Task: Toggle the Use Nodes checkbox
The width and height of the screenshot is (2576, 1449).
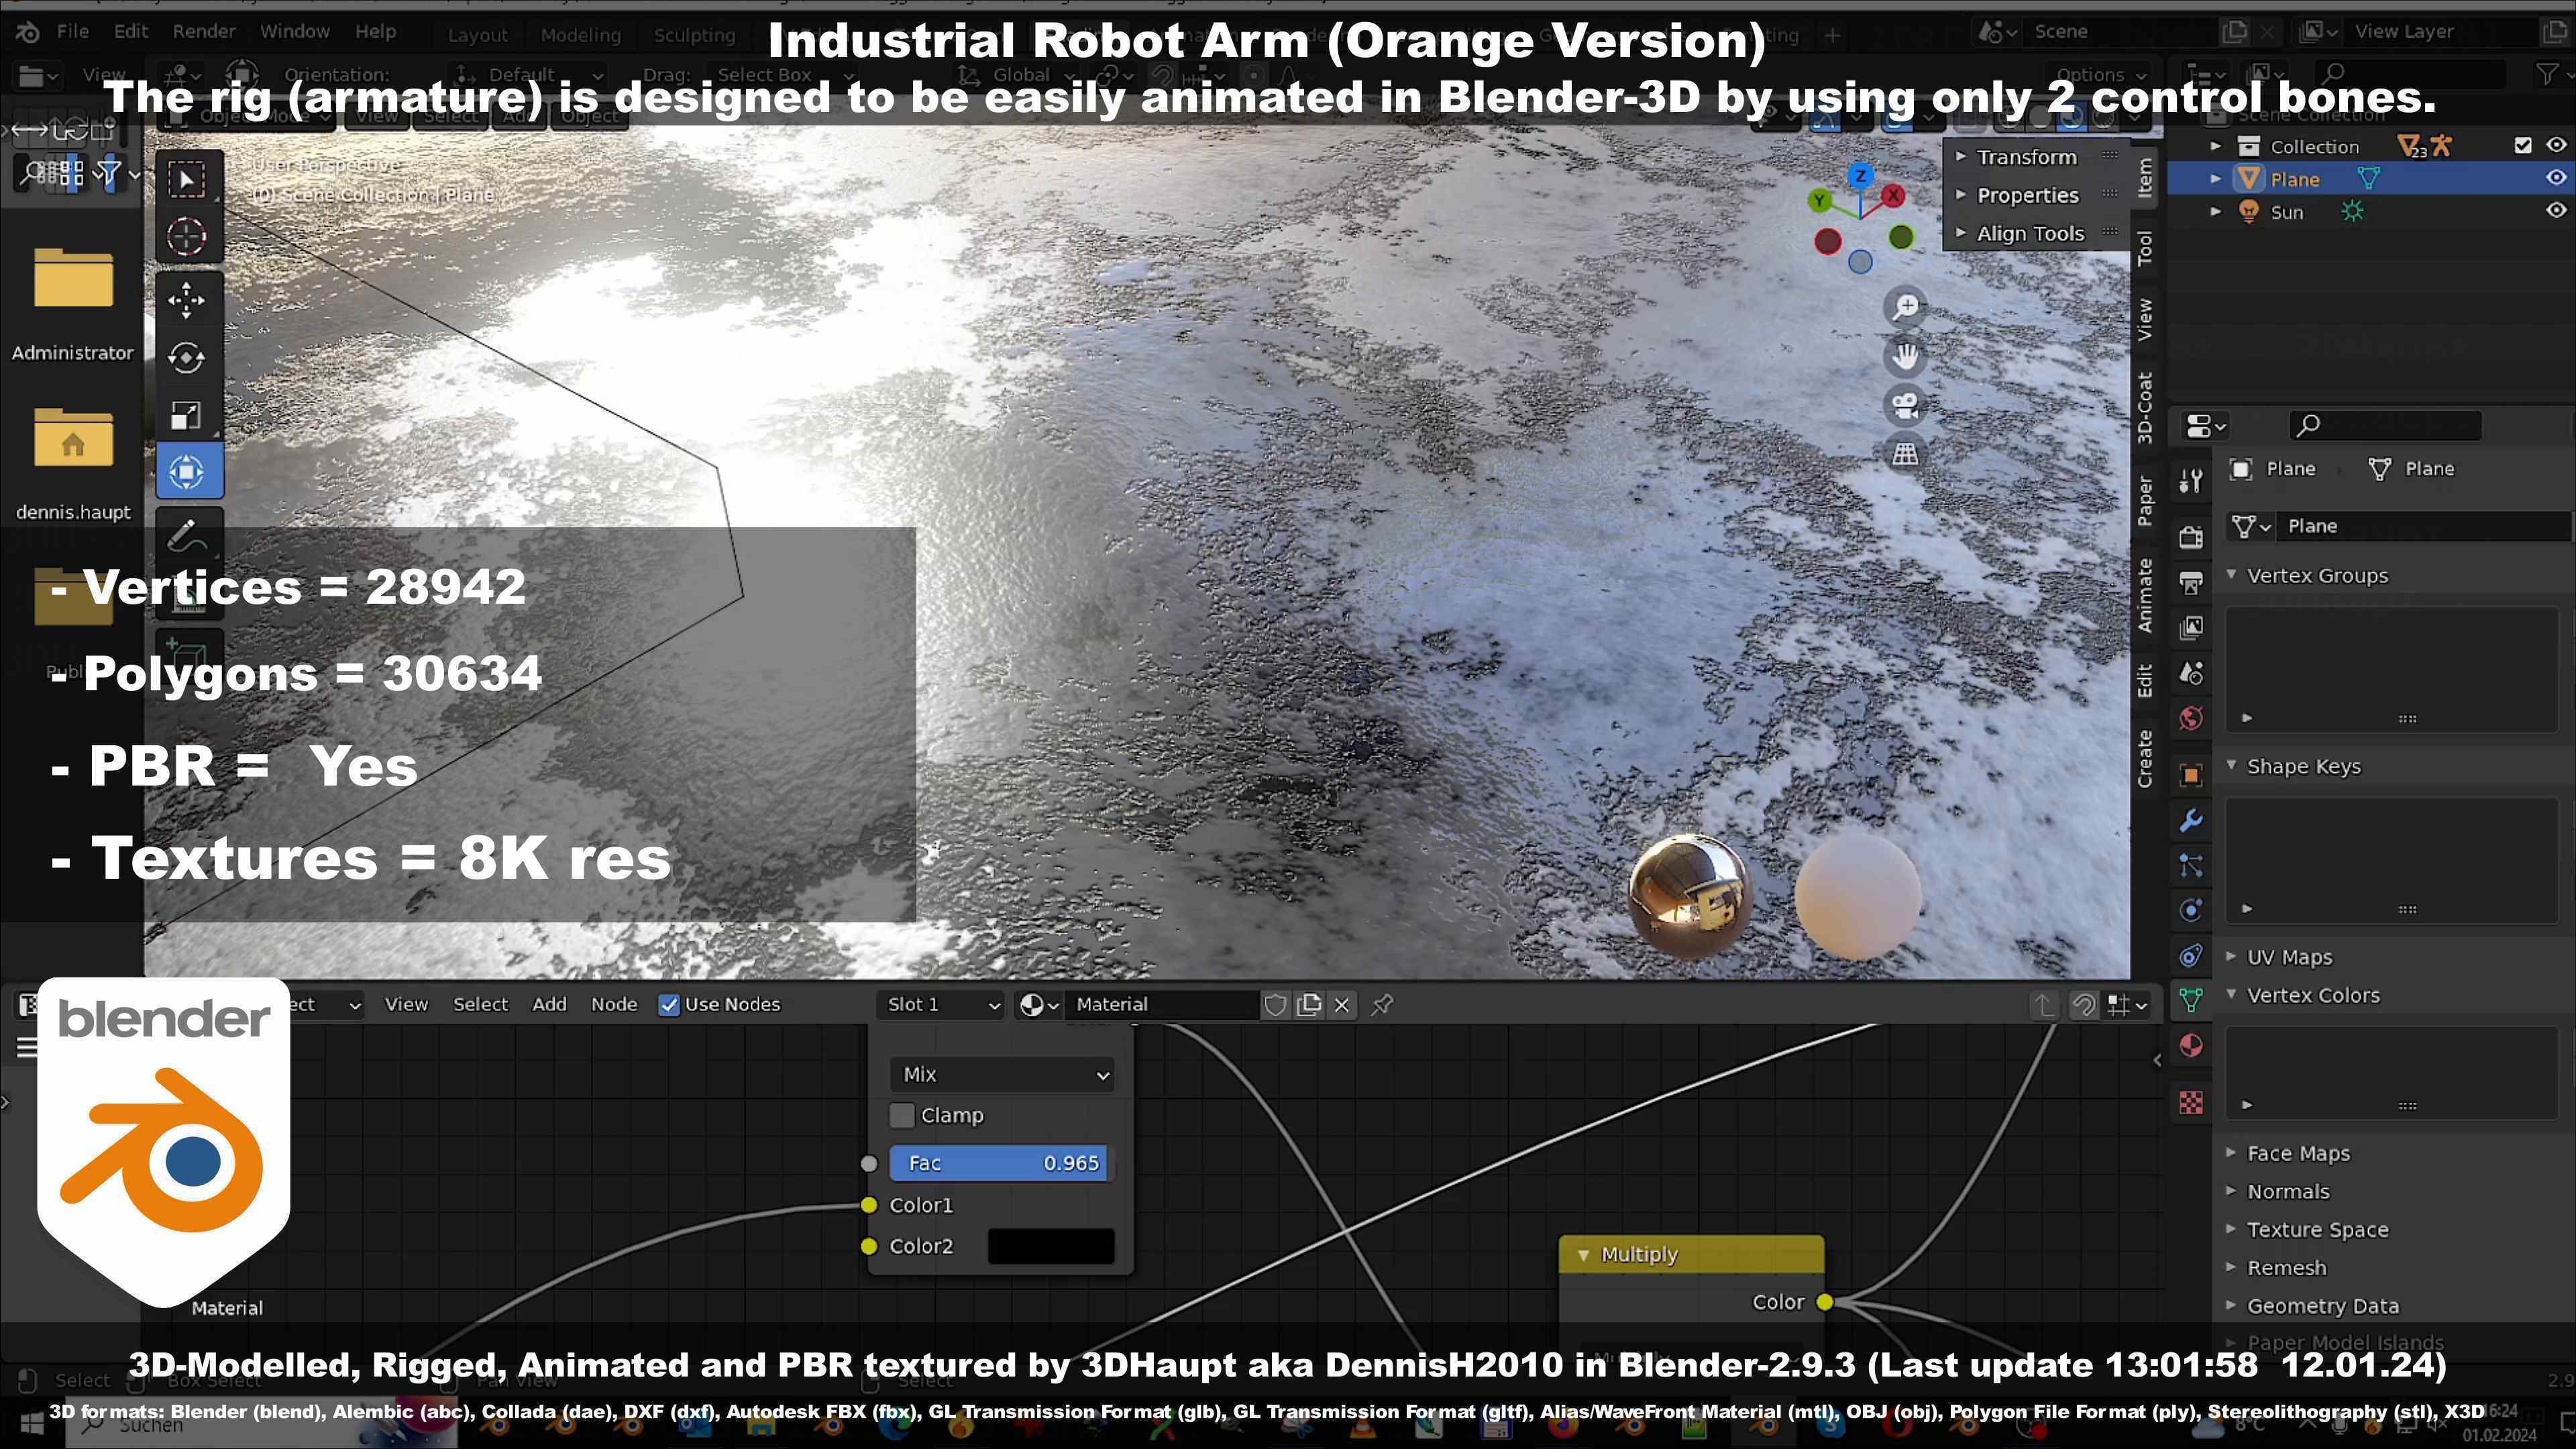Action: (669, 1005)
